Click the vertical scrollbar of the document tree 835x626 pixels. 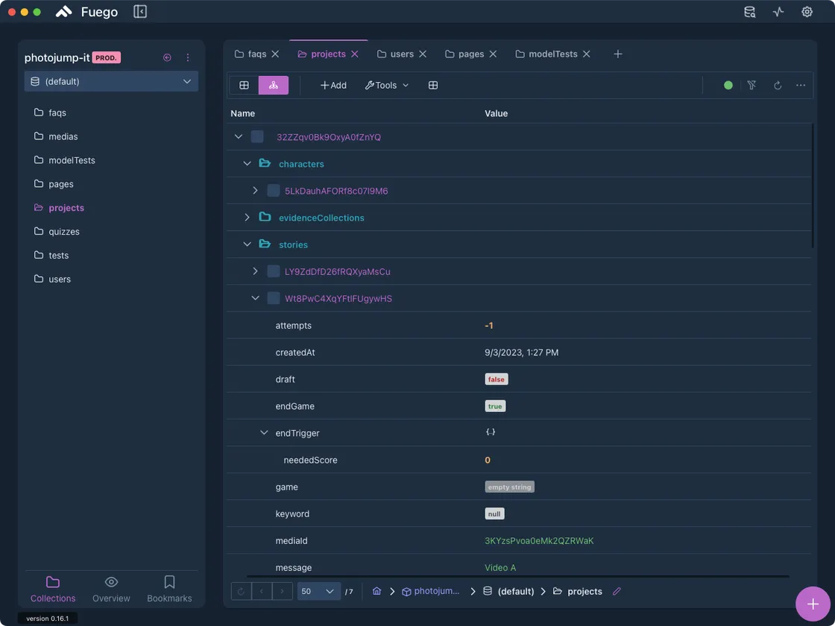click(x=813, y=186)
